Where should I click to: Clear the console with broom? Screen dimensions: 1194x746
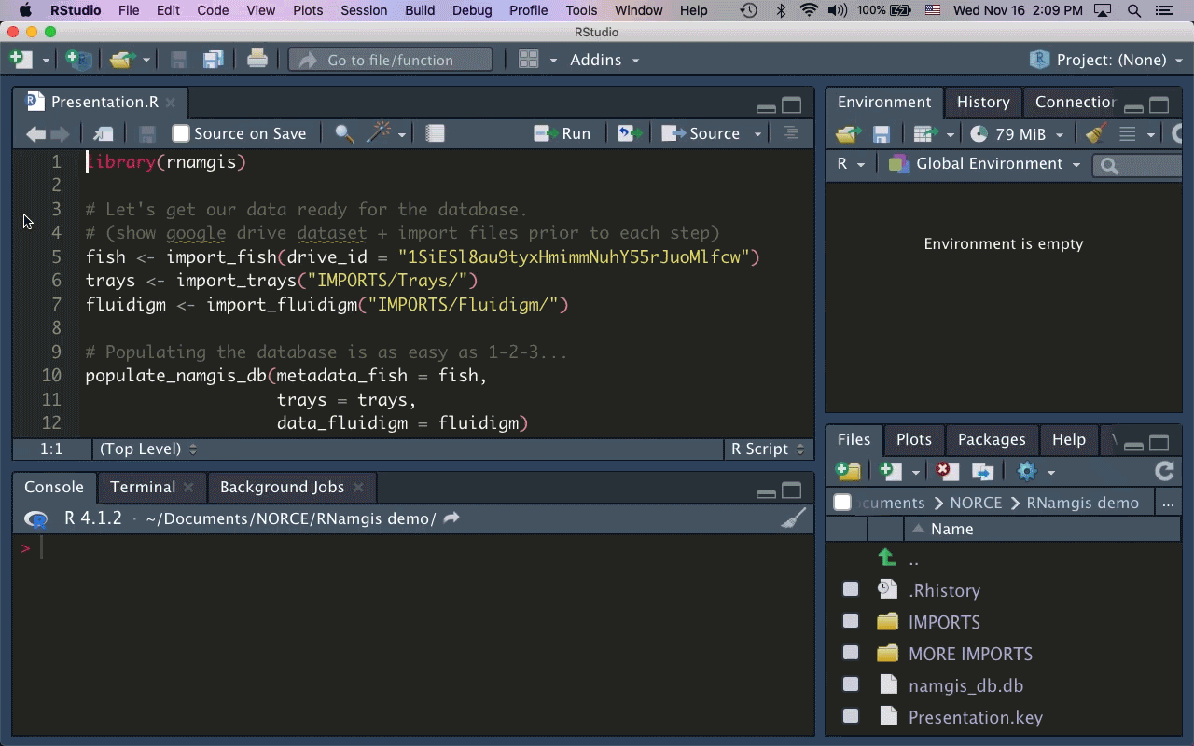(x=794, y=518)
